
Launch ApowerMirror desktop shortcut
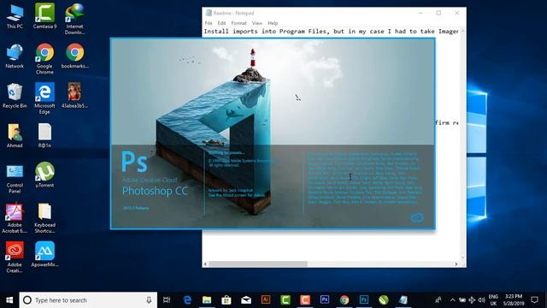click(x=44, y=254)
